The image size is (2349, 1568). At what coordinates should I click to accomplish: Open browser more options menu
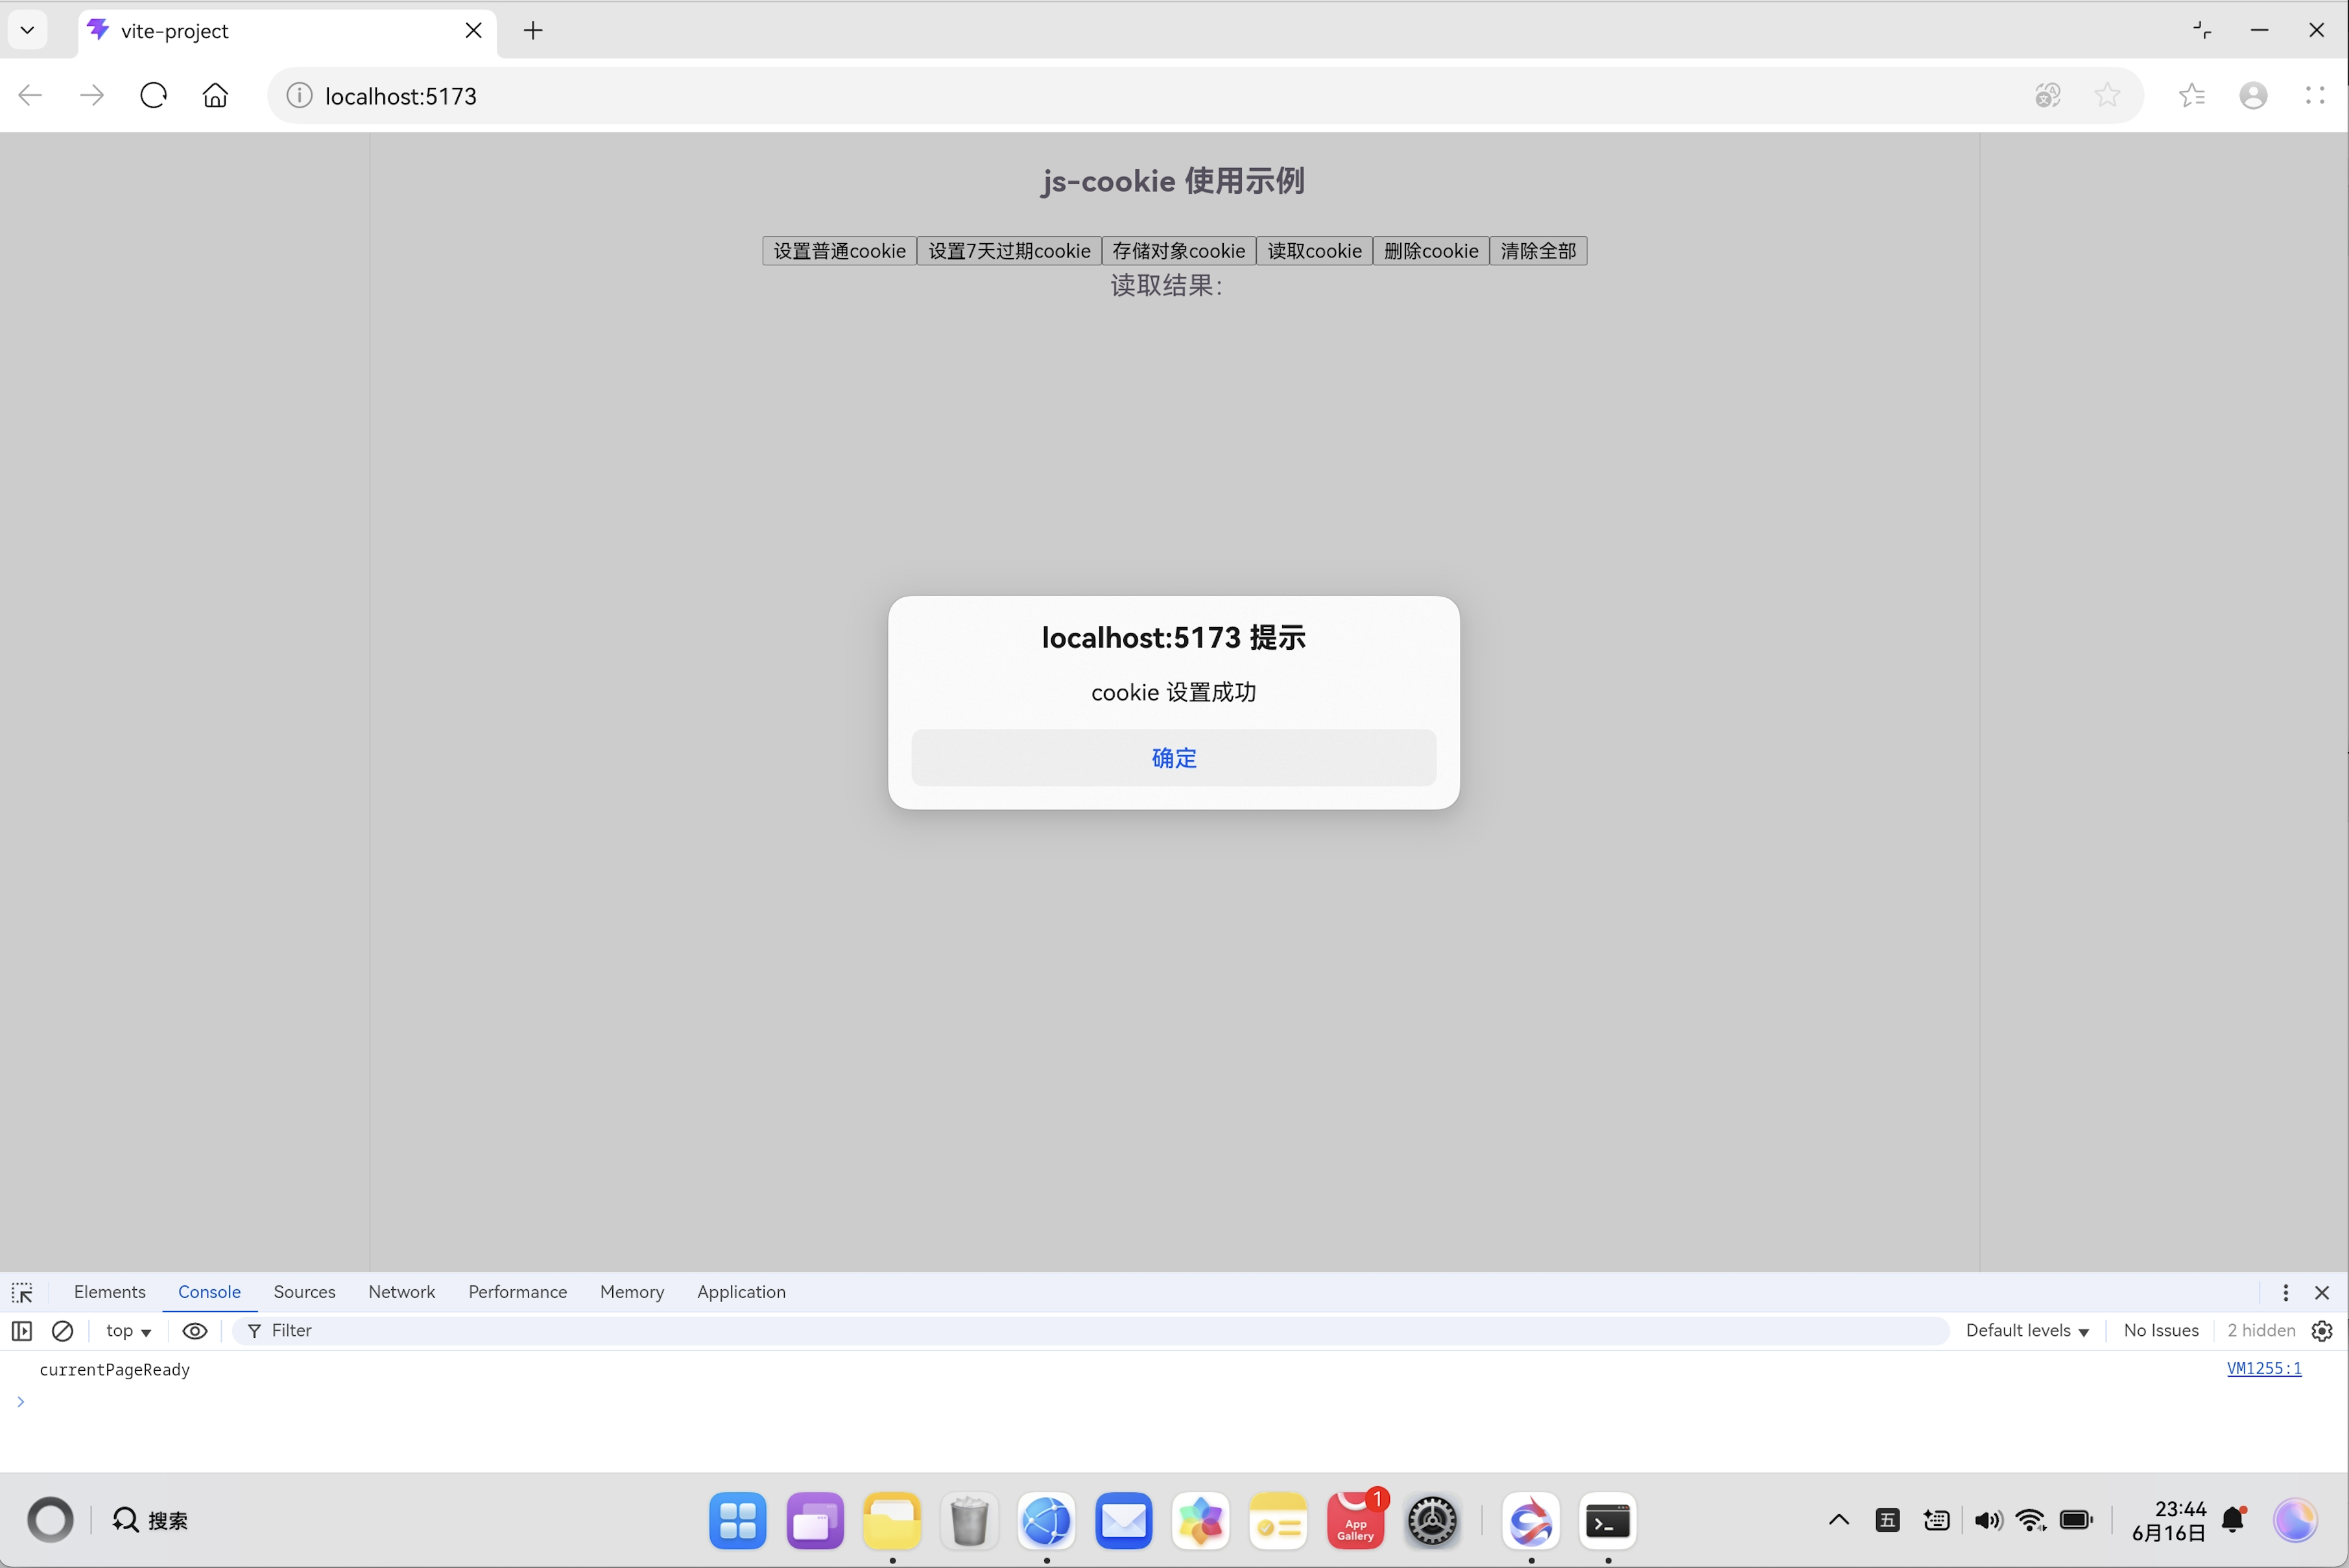(2315, 95)
